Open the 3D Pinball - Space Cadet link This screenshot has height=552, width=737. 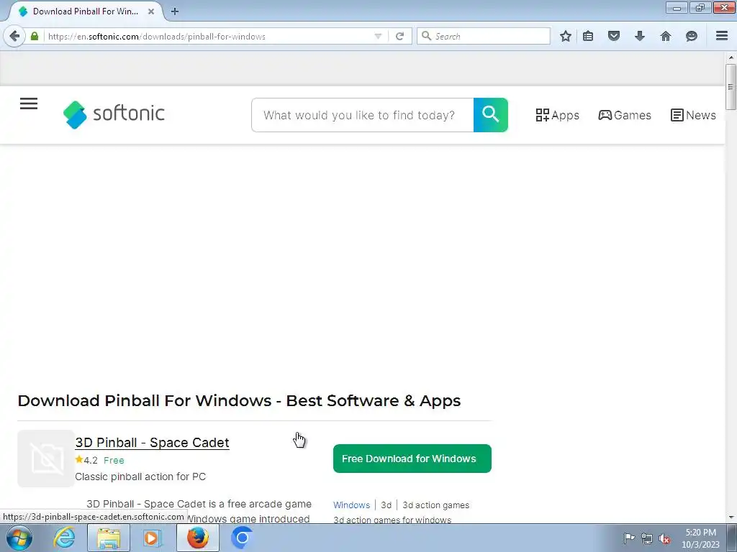coord(153,443)
